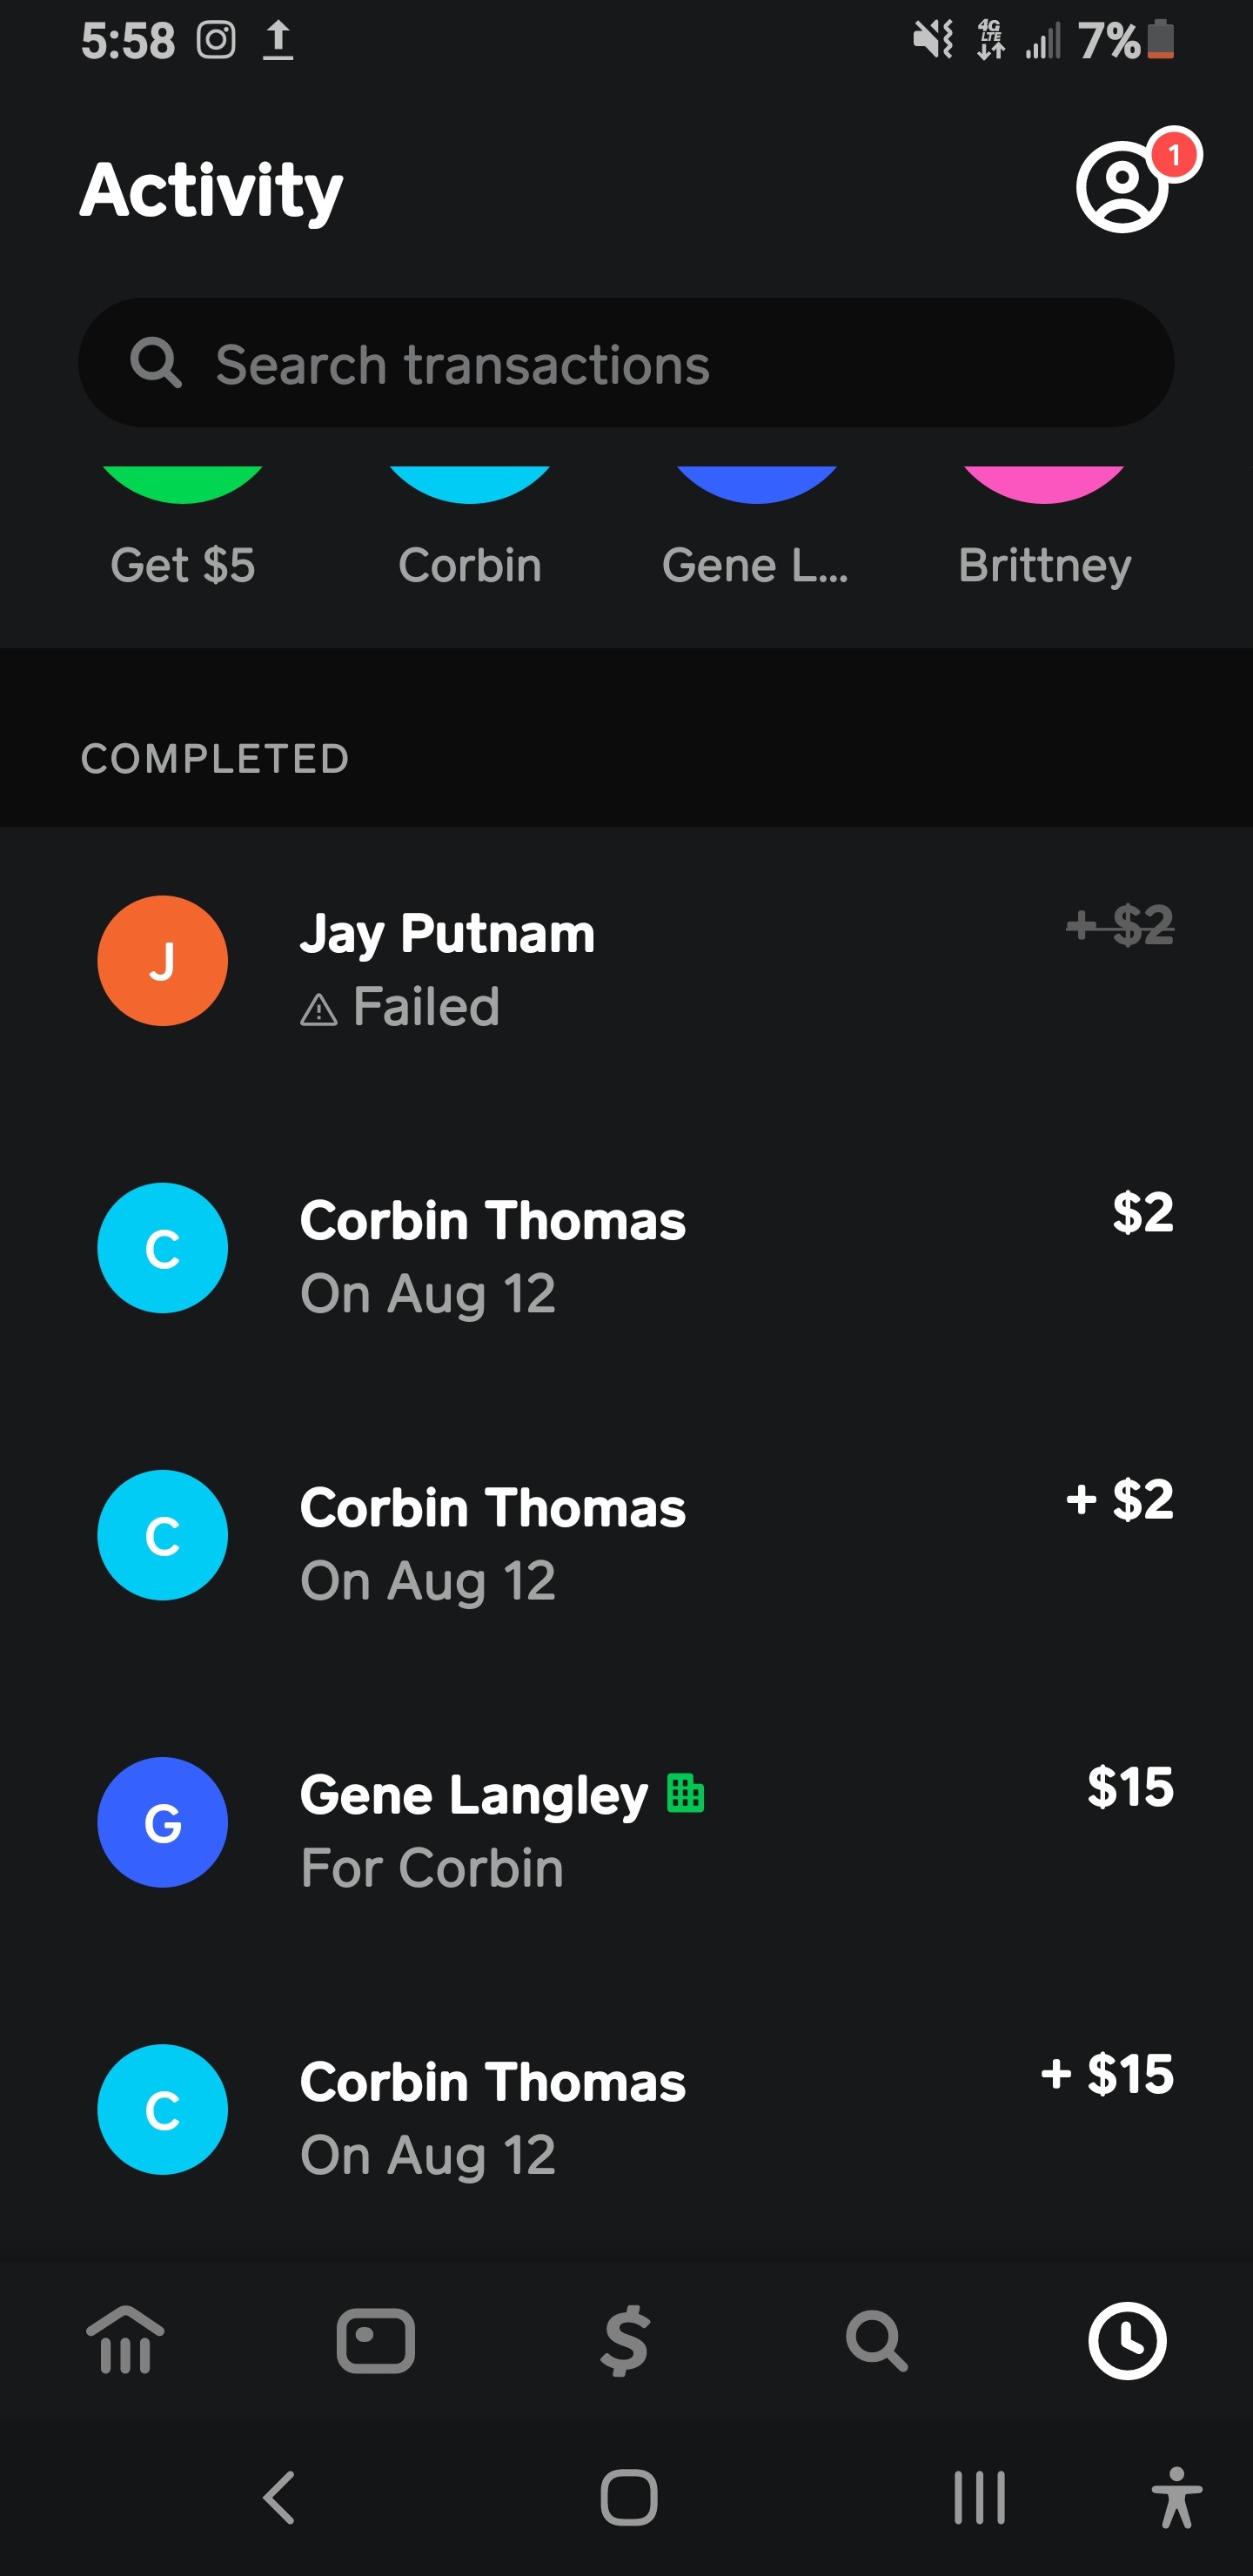This screenshot has width=1253, height=2576.
Task: Tap the failed warning triangle icon
Action: pyautogui.click(x=318, y=1010)
